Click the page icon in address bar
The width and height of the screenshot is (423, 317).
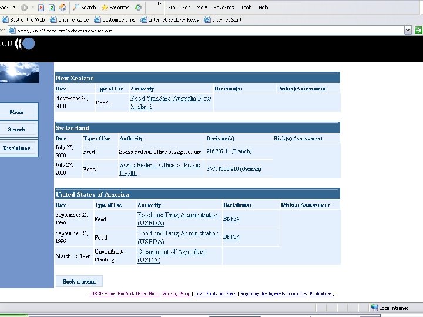pyautogui.click(x=12, y=31)
